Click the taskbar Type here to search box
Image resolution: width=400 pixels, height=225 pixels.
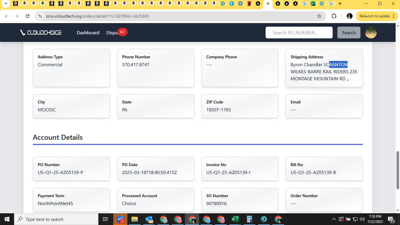(x=56, y=219)
